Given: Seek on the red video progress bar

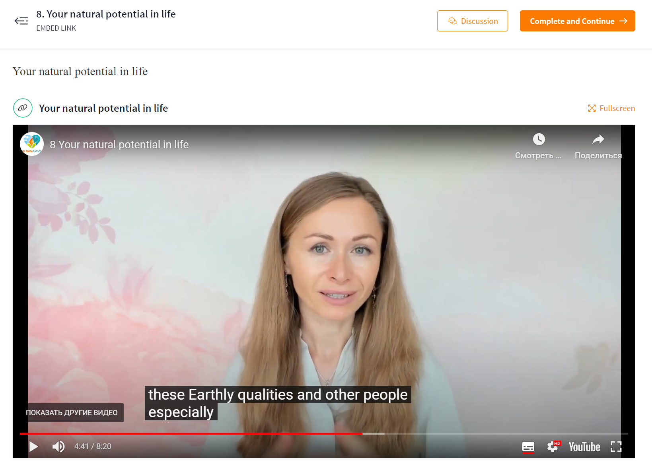Looking at the screenshot, I should coord(191,433).
